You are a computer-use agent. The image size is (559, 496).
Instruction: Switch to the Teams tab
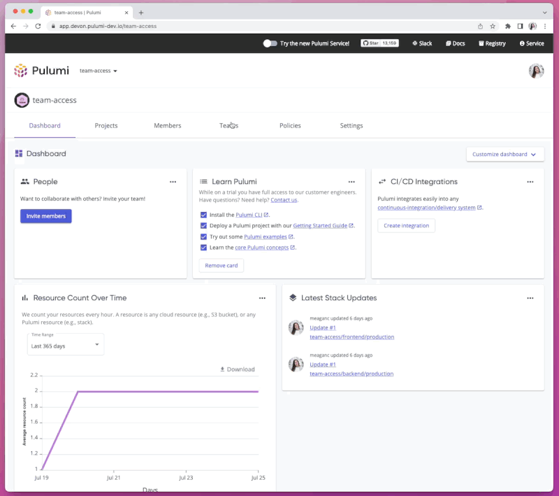tap(228, 126)
